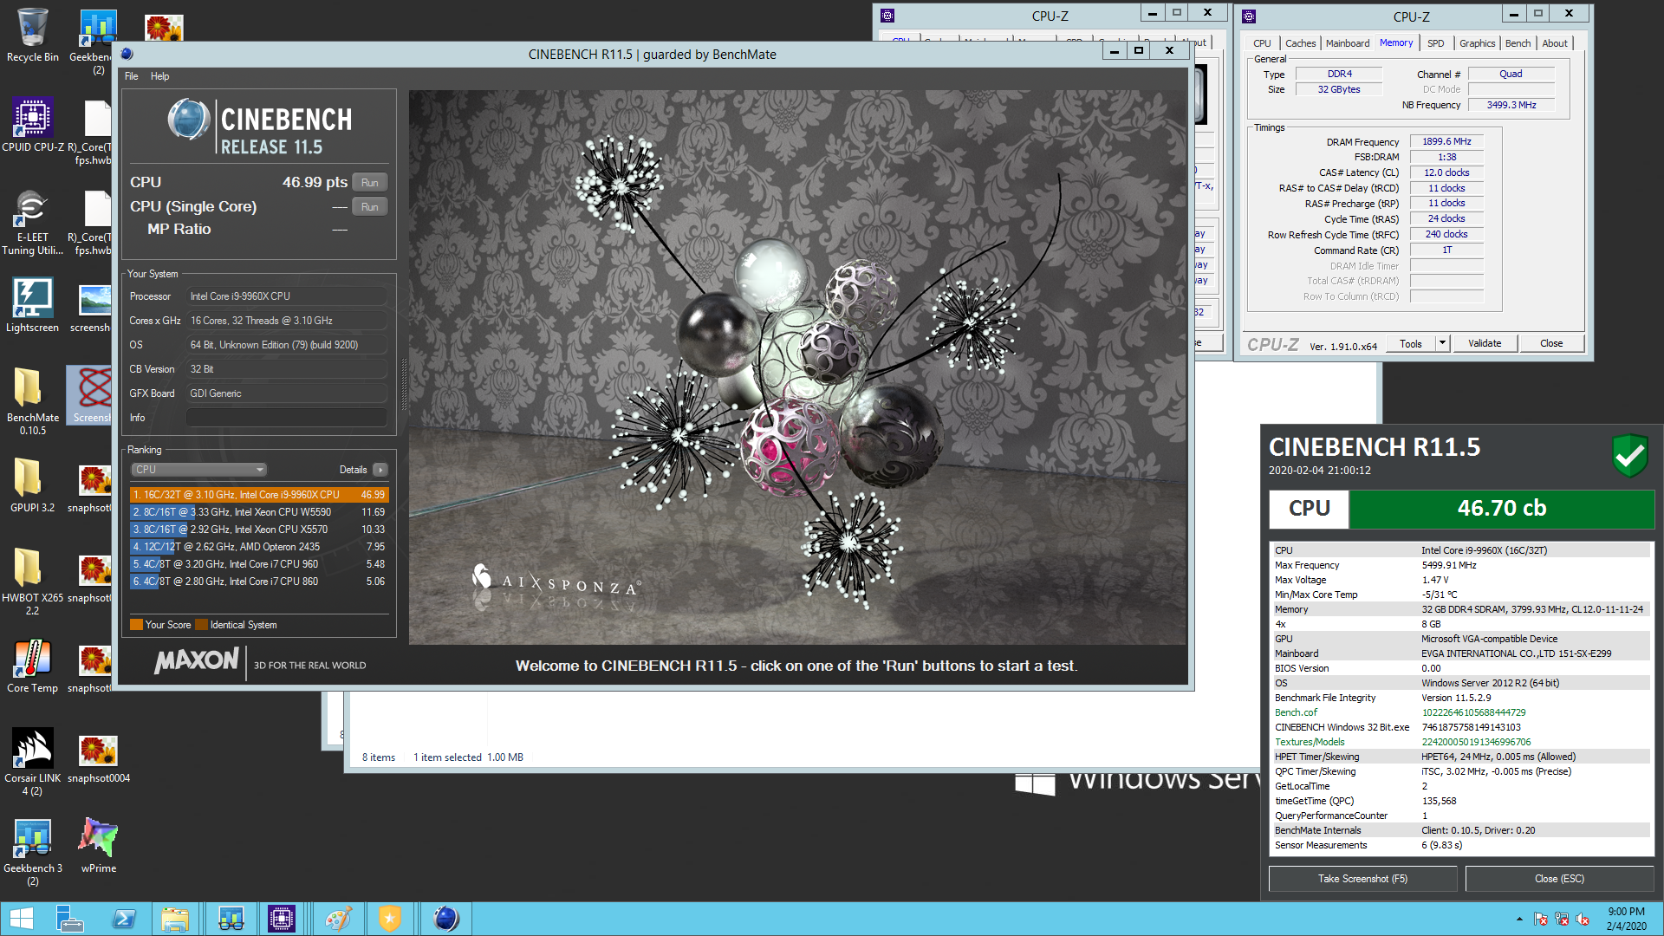The height and width of the screenshot is (936, 1664).
Task: Open the CPU ranking dropdown in Cinebench
Action: tap(198, 470)
